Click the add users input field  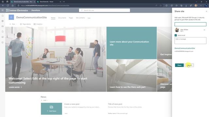point(190,24)
